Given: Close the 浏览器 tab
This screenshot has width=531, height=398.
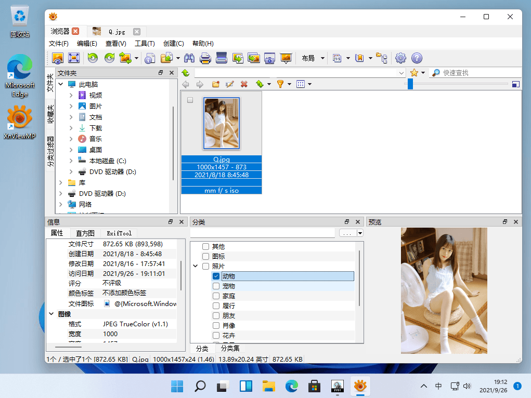Looking at the screenshot, I should pos(75,31).
